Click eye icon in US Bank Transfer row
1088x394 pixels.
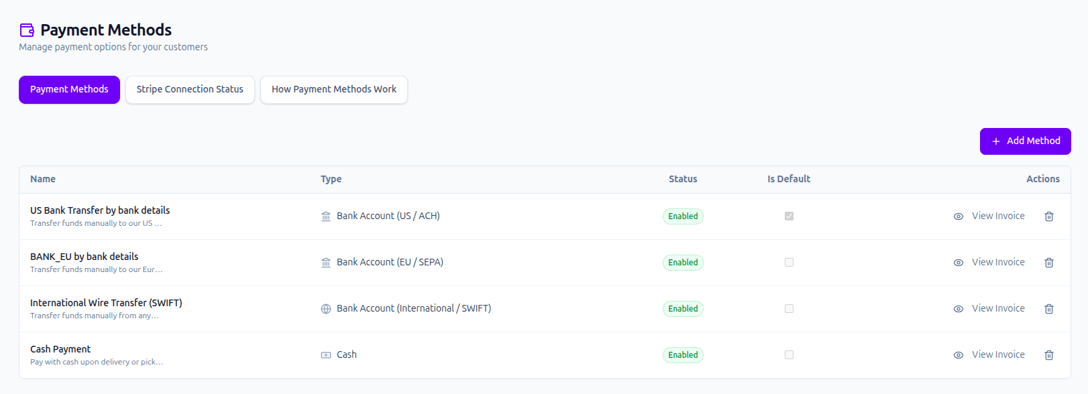pyautogui.click(x=959, y=216)
